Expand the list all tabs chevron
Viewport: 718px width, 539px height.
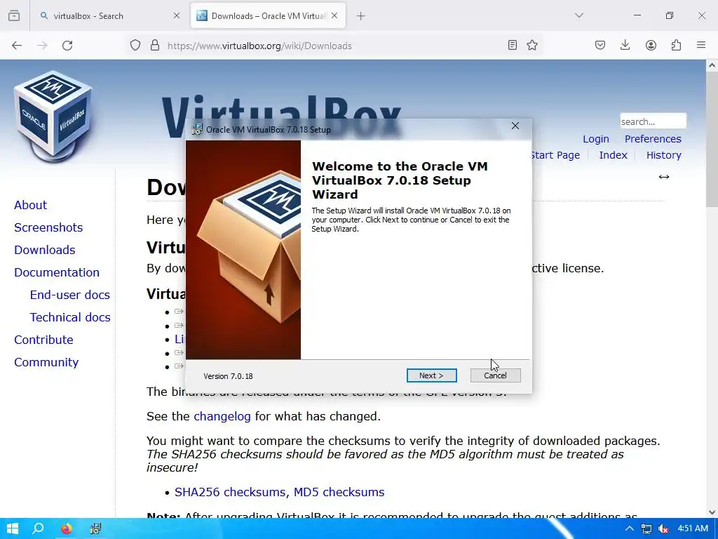click(x=578, y=15)
